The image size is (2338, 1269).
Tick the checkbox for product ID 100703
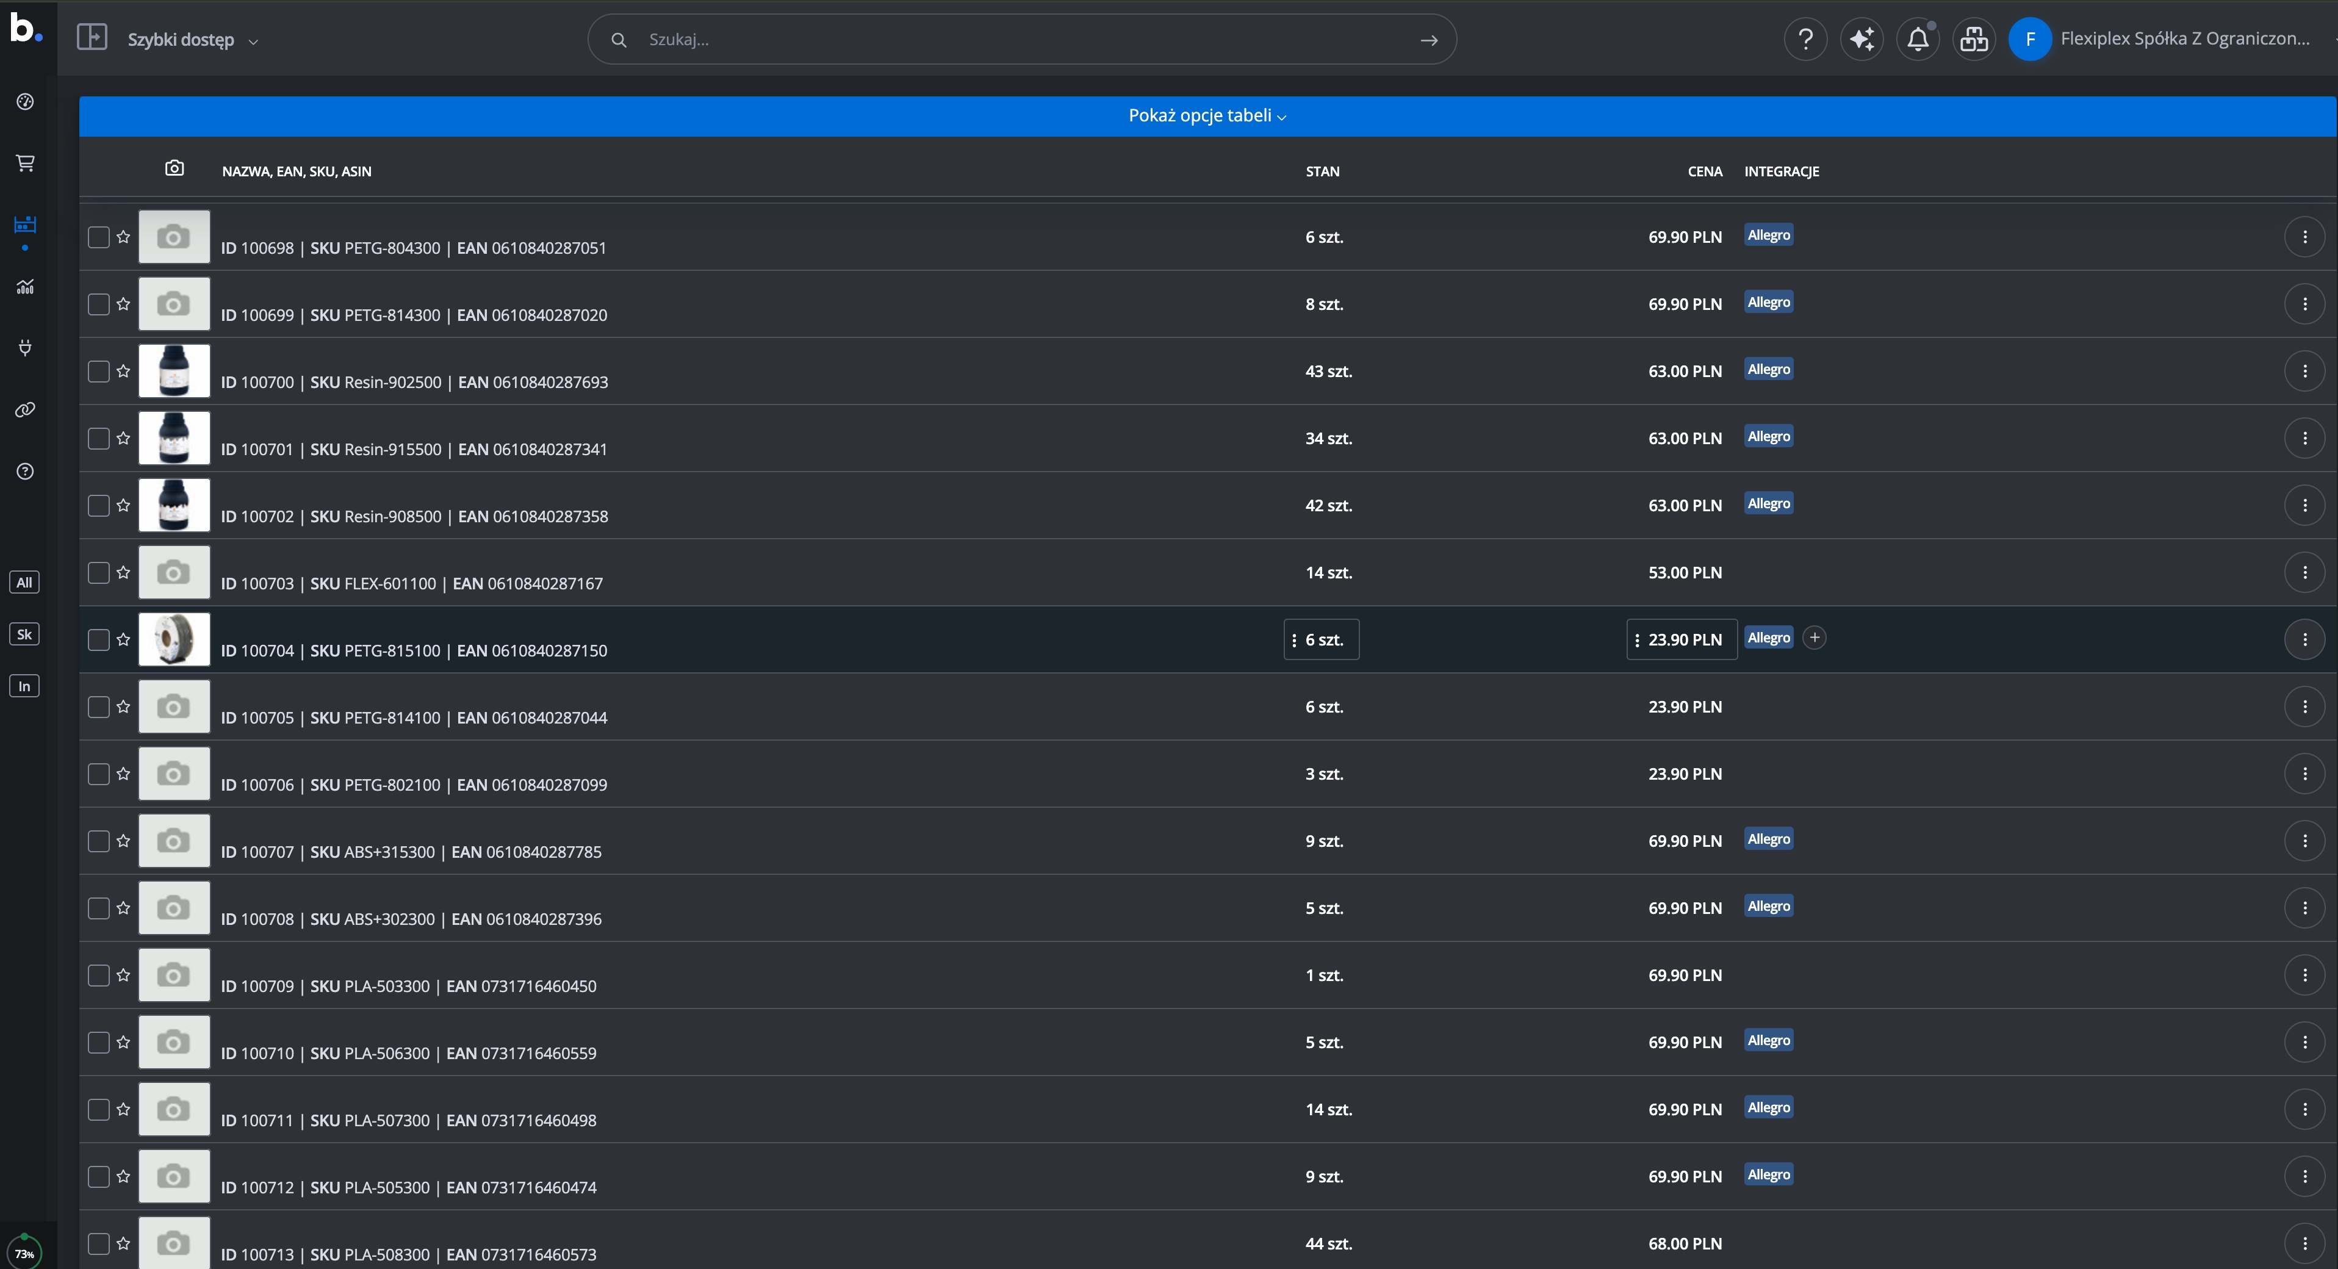tap(98, 573)
